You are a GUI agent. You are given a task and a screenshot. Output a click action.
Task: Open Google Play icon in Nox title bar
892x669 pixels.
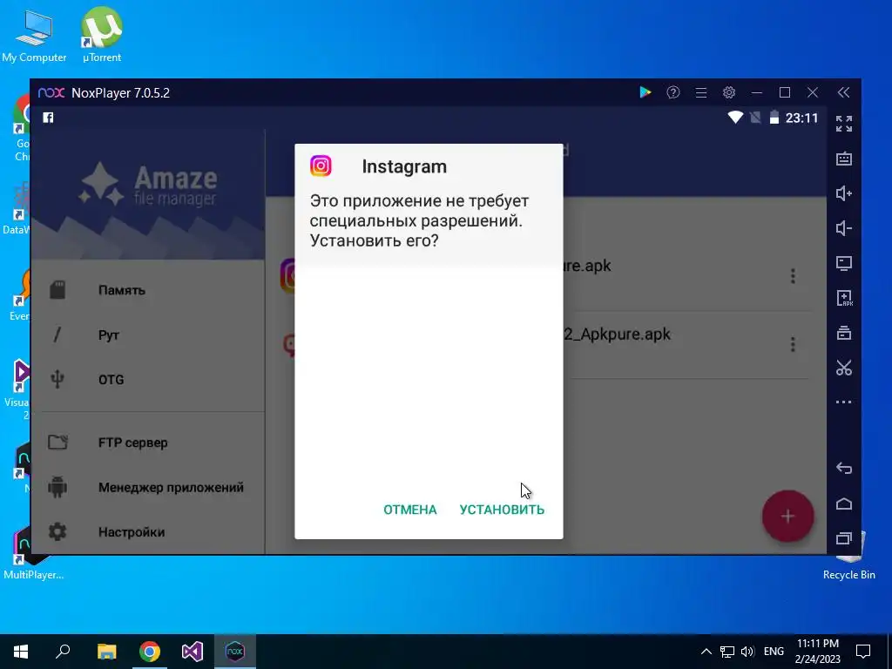(x=645, y=92)
